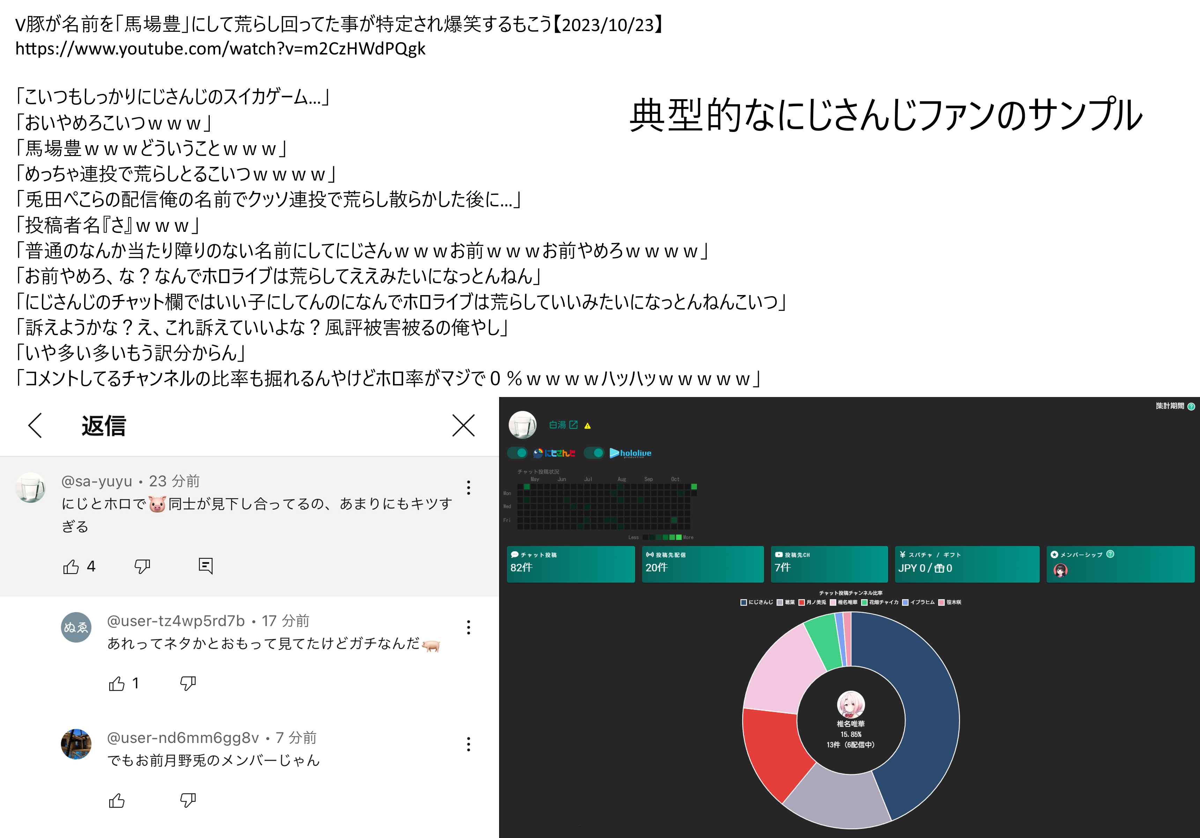Screen dimensions: 1200x838
Task: Dislike the reply from @user-nd6mm6gg8v
Action: (188, 800)
